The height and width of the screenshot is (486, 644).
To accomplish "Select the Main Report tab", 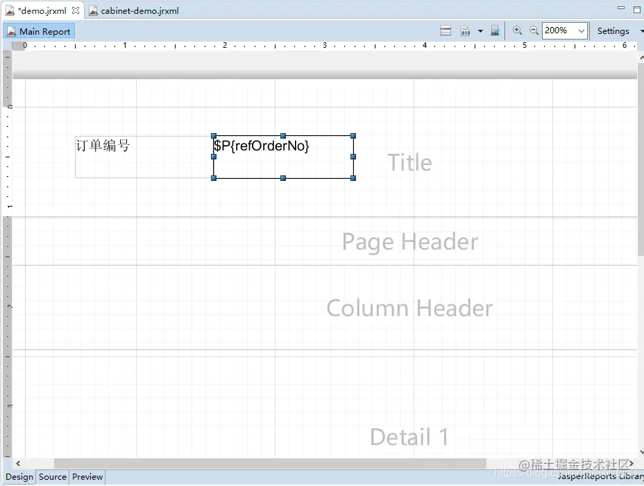I will pos(39,31).
